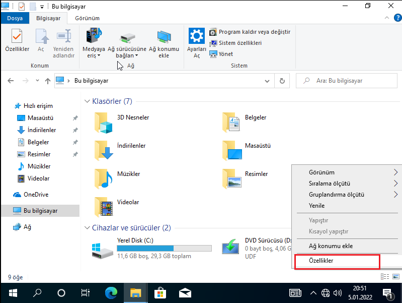
Task: Select the DVD Sürücüsü drive
Action: (257, 249)
